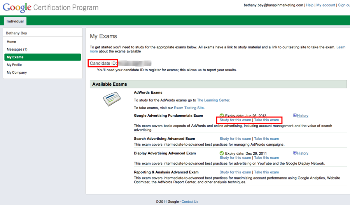Visit the Exam Testing Site link

click(189, 108)
